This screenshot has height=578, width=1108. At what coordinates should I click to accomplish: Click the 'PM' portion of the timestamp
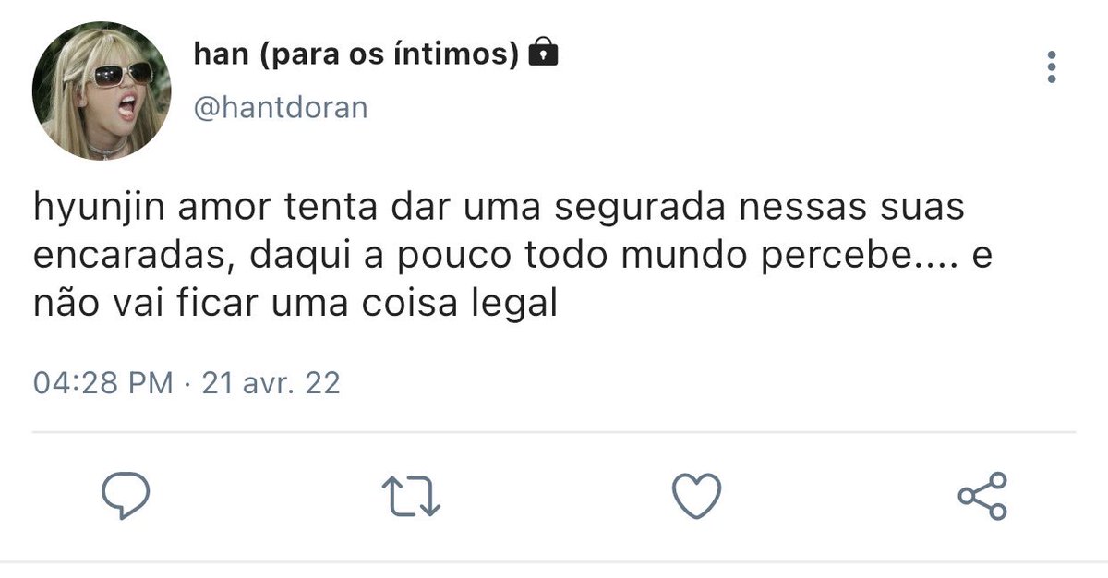coord(151,382)
